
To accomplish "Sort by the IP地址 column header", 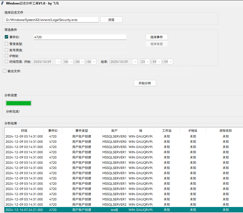I will pyautogui.click(x=193, y=131).
